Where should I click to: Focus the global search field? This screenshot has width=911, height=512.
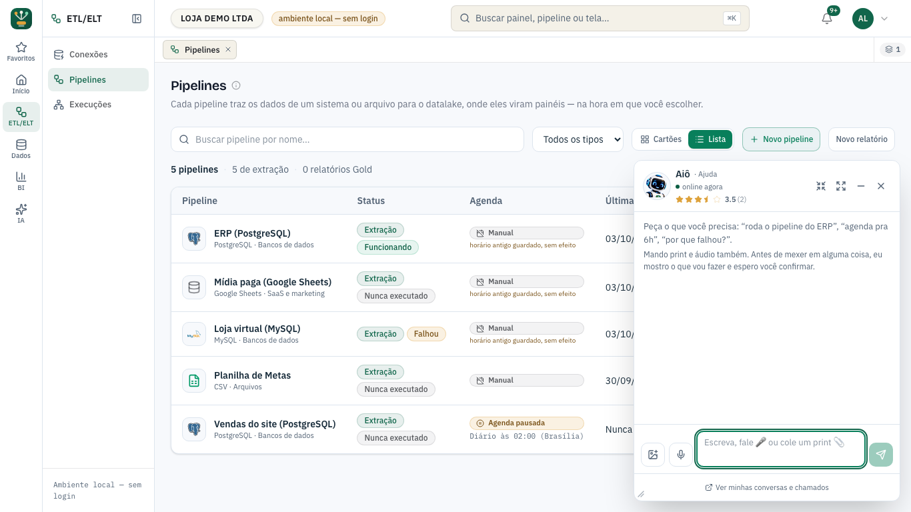point(600,19)
